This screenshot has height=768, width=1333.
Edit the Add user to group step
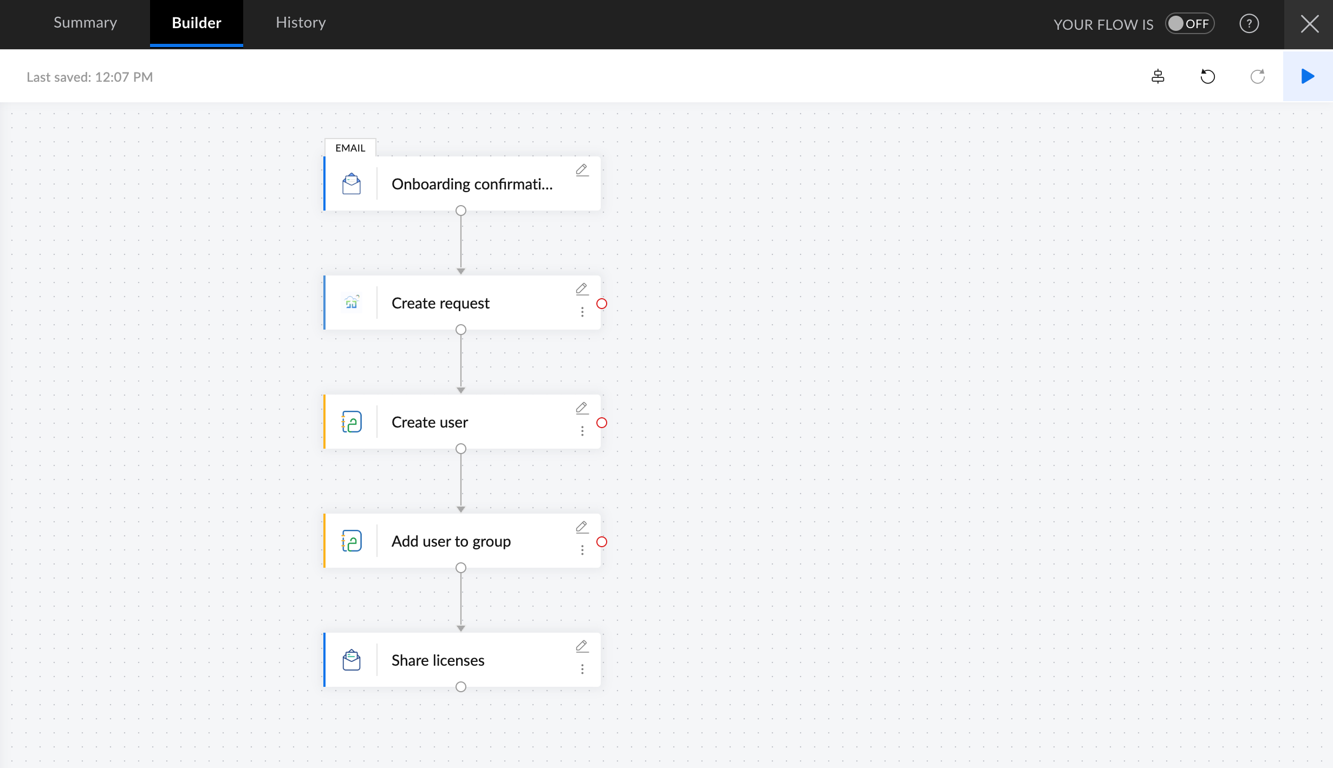pyautogui.click(x=582, y=527)
